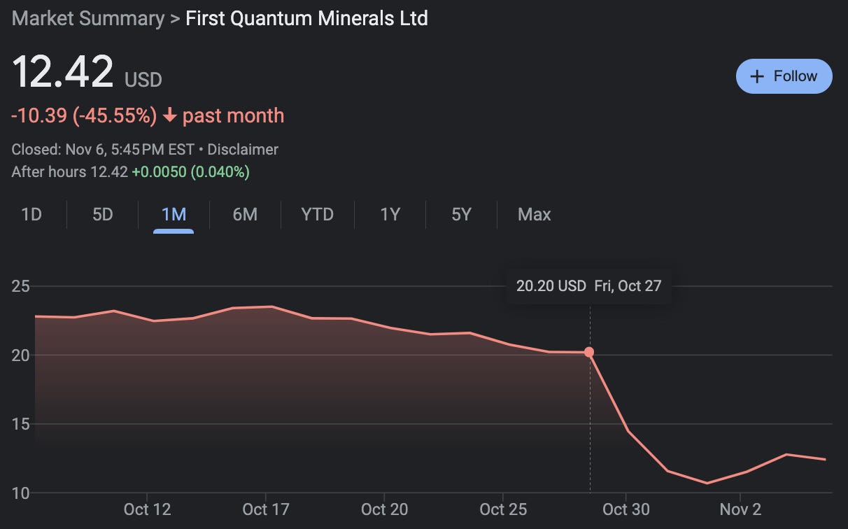This screenshot has height=529, width=848.
Task: Click the plus icon in Follow button
Action: 756,77
